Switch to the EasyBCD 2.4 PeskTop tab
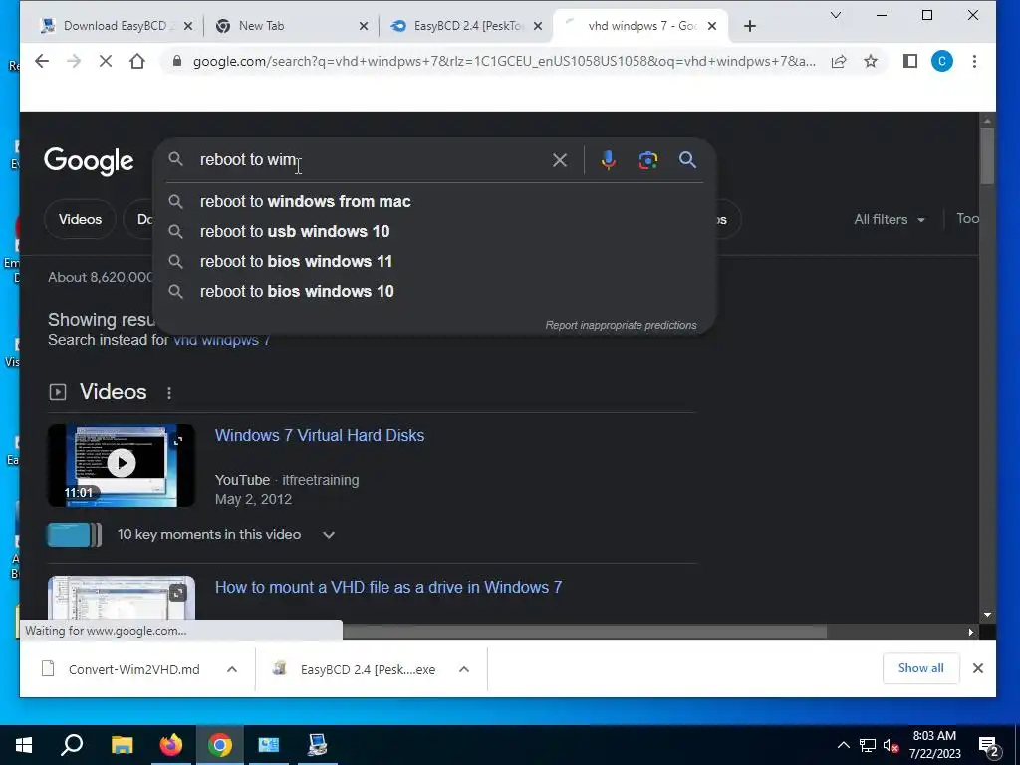 (463, 26)
